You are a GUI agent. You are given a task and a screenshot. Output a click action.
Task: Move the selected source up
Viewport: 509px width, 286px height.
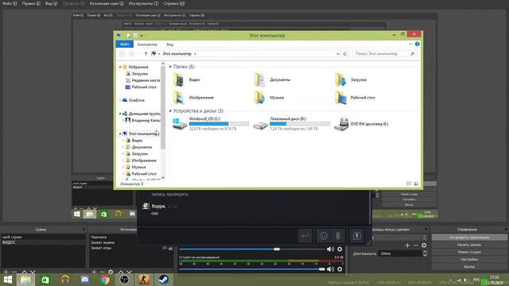point(121,272)
